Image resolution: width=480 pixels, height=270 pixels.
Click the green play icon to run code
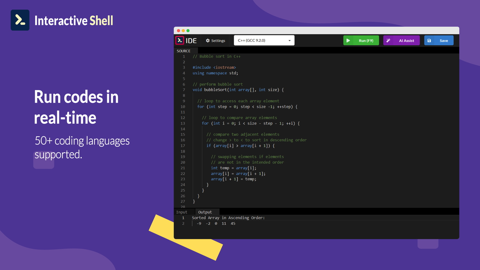349,40
